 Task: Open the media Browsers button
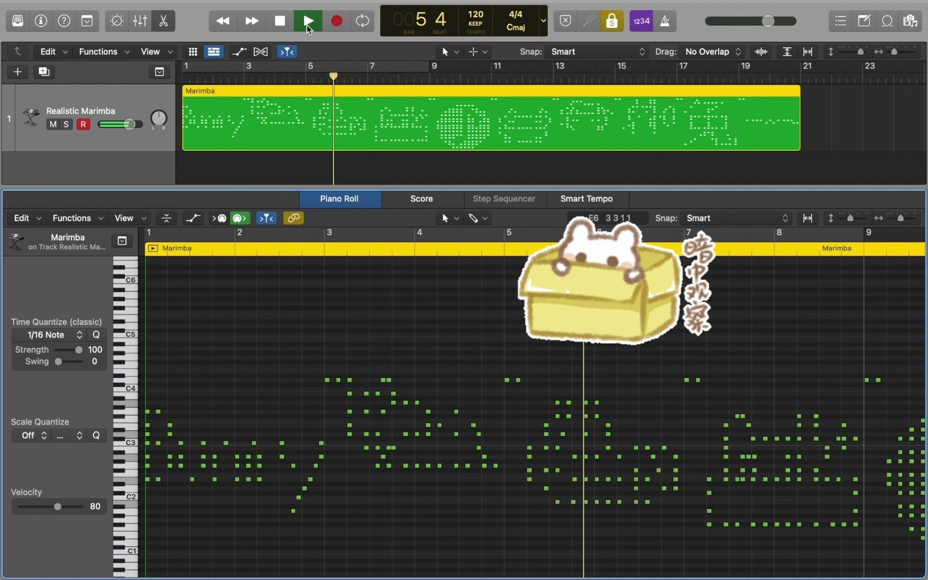[910, 21]
